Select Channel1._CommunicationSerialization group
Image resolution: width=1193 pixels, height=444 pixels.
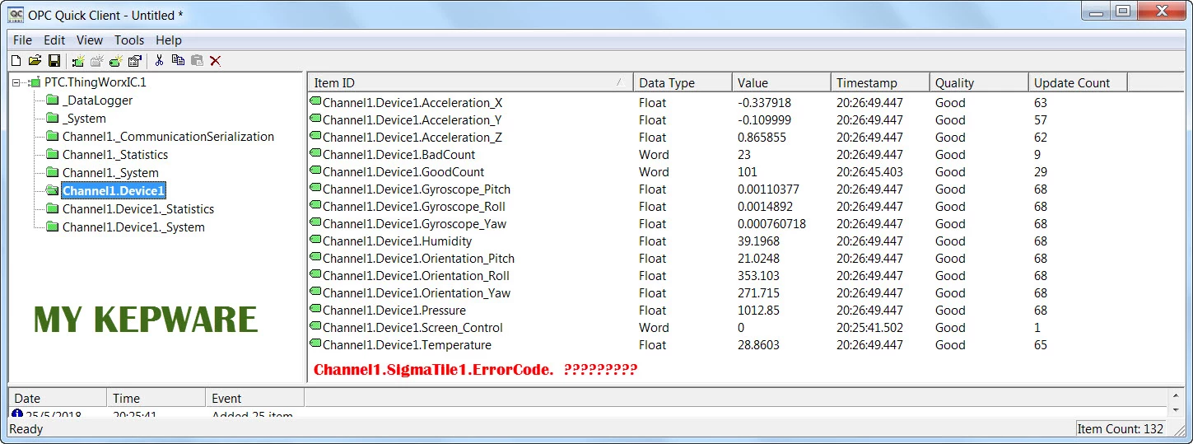[168, 137]
